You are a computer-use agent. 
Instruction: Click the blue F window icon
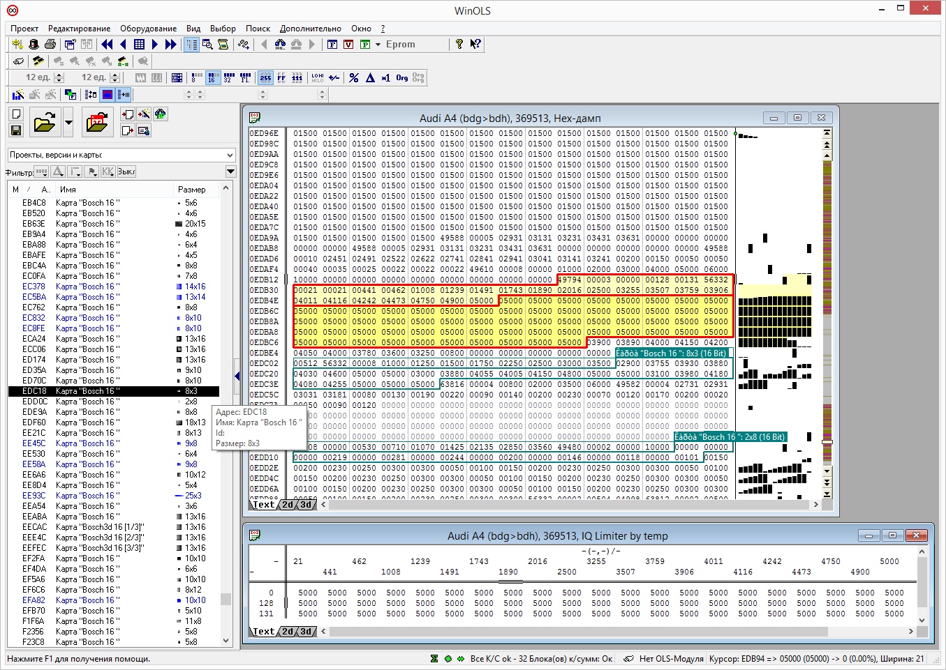pyautogui.click(x=332, y=44)
